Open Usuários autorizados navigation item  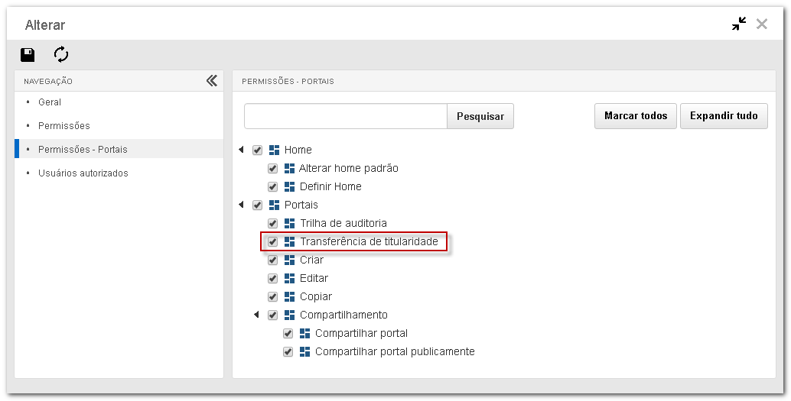coord(119,173)
